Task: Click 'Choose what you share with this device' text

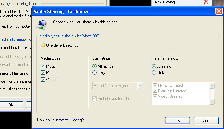Action: [86, 22]
